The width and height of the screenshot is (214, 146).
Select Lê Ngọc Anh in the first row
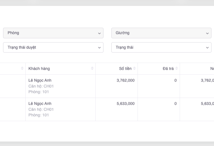[40, 81]
